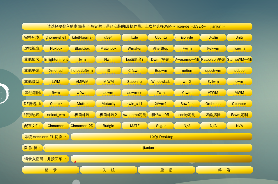Image resolution: width=278 pixels, height=184 pixels.
Task: Choose Jwm window manager
Action: [82, 60]
